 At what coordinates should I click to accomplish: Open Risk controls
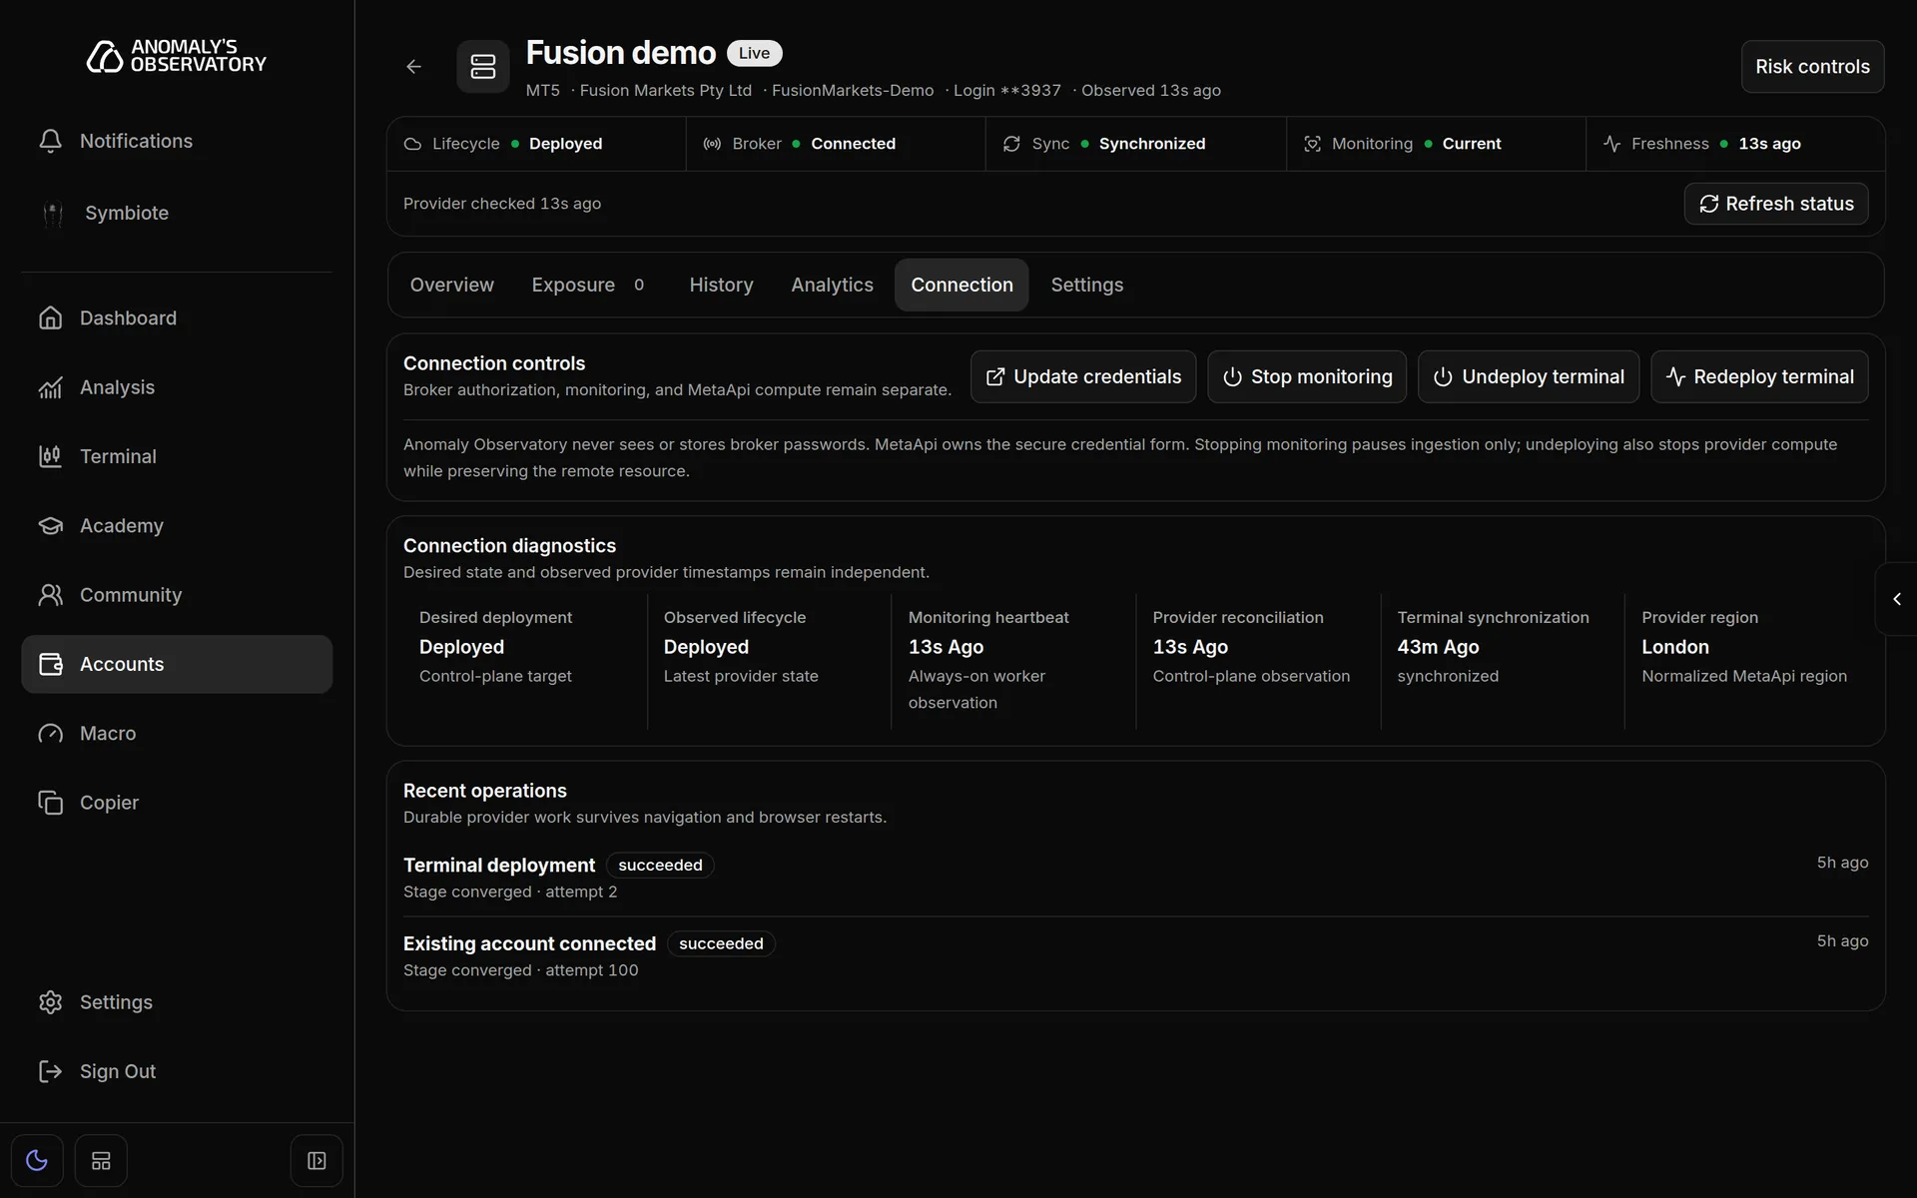pyautogui.click(x=1812, y=67)
